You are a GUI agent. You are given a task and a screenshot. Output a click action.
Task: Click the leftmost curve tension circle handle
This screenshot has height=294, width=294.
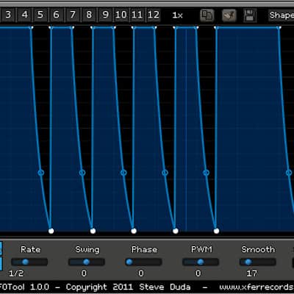click(x=41, y=173)
